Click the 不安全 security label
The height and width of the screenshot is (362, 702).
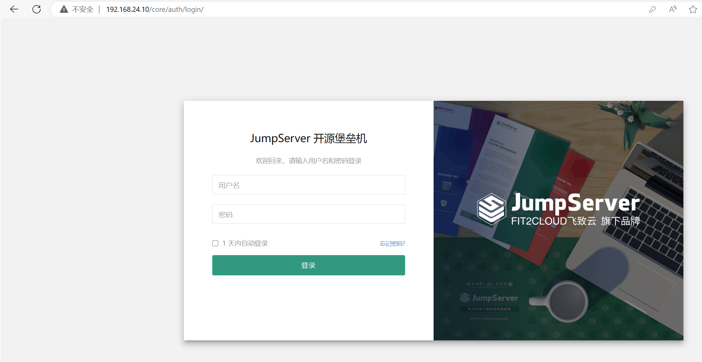(x=83, y=9)
